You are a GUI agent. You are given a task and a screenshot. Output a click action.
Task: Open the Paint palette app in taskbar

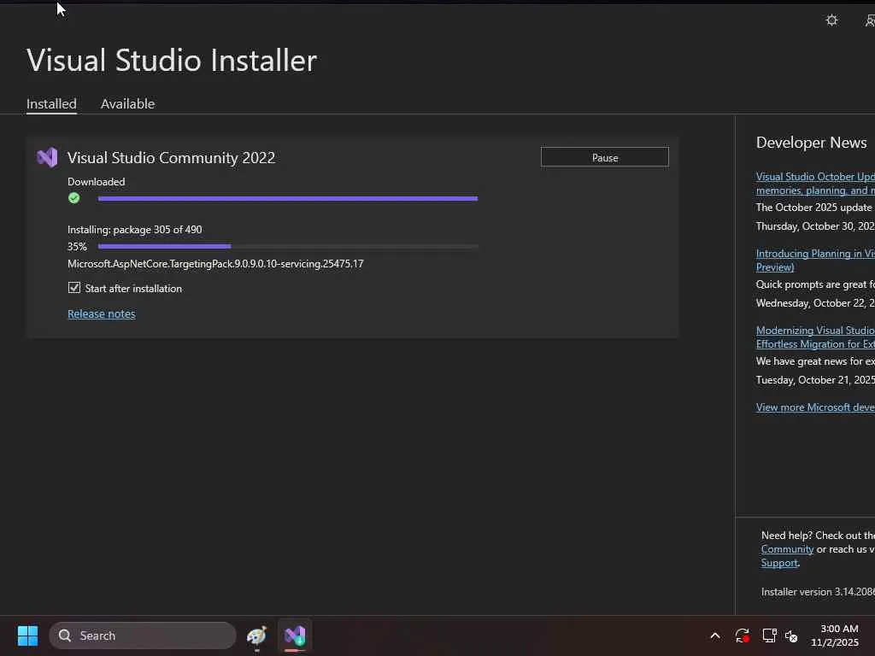(x=256, y=635)
